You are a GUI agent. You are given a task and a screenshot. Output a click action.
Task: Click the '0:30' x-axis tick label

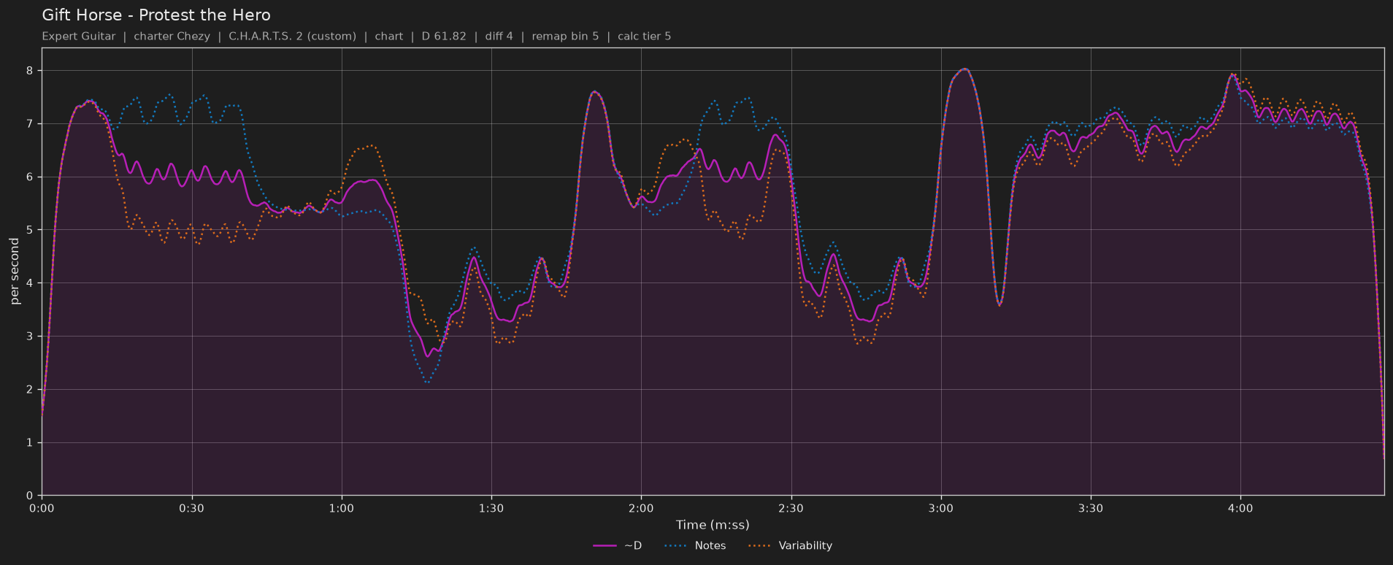coord(191,509)
